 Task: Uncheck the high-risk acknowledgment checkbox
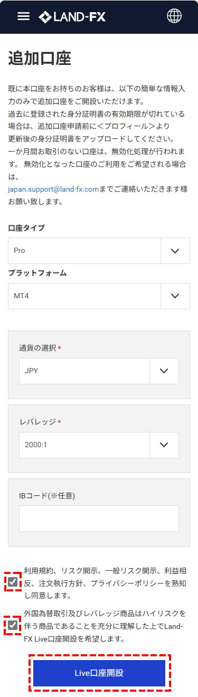click(x=13, y=611)
